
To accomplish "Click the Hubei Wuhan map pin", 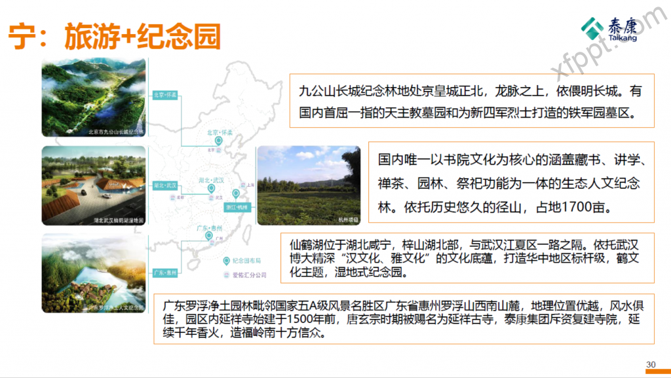I will [211, 189].
